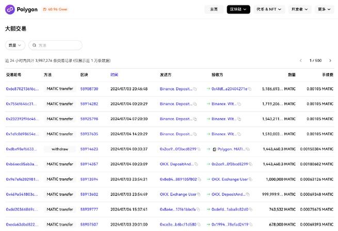Screen dimensions: 338x231
Task: Open block 58939777 link
Action: [89, 209]
